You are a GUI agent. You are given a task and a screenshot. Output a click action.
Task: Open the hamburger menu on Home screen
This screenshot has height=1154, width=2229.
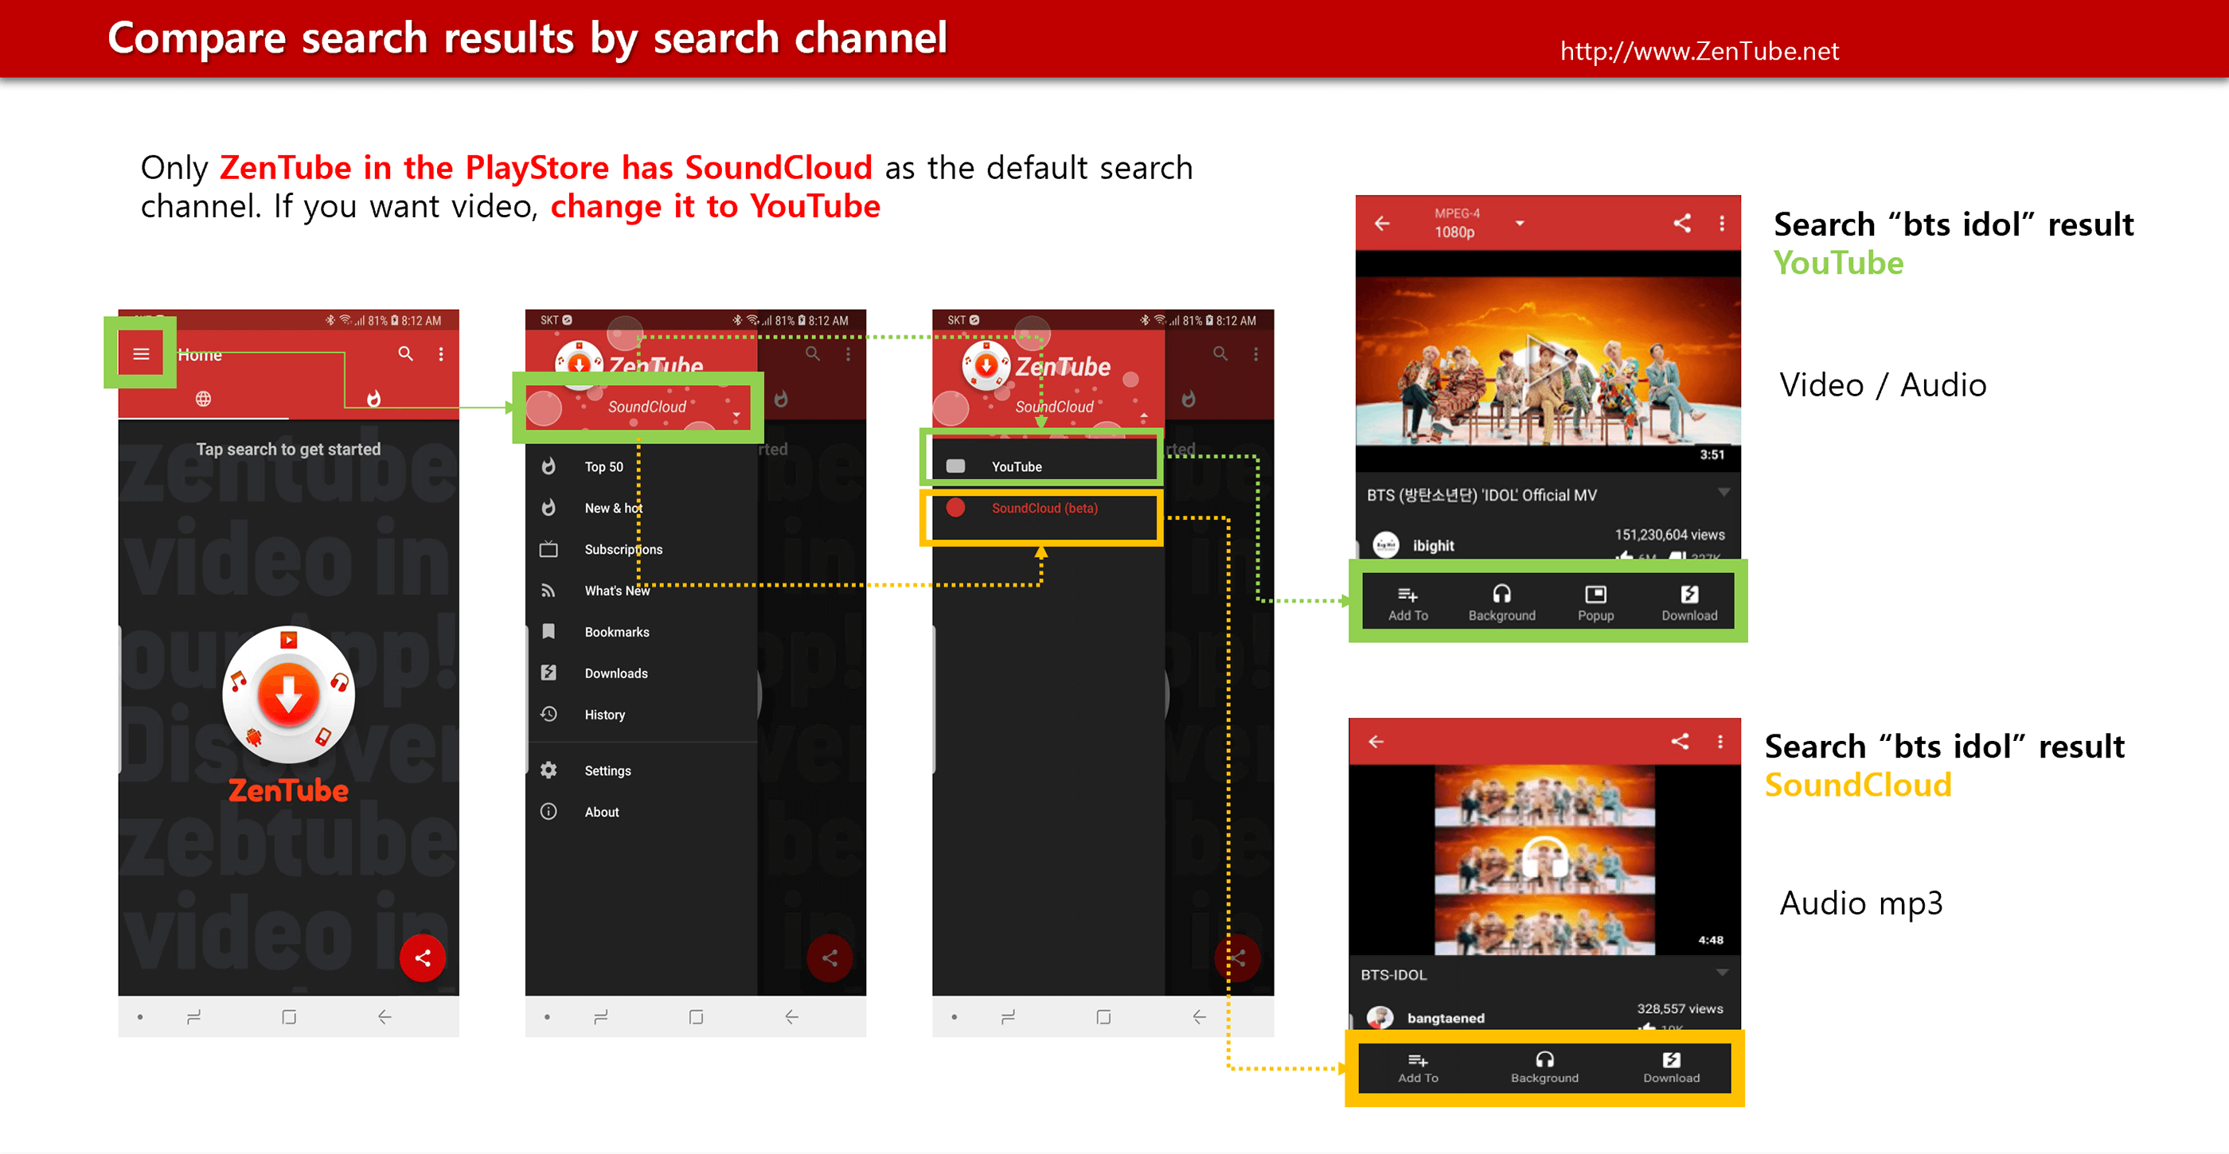point(141,354)
